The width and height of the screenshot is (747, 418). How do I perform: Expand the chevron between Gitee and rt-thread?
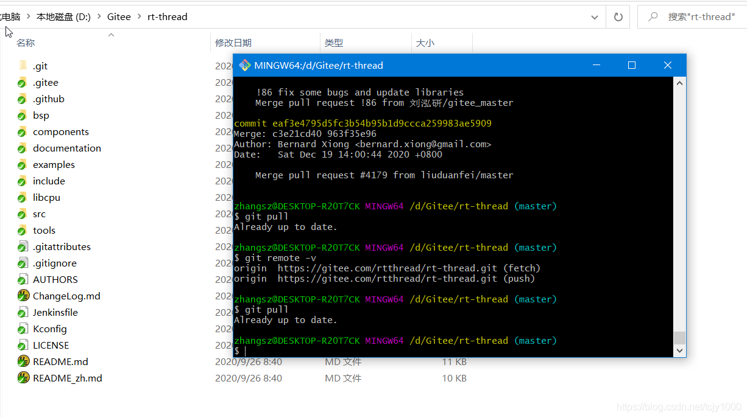[x=139, y=17]
